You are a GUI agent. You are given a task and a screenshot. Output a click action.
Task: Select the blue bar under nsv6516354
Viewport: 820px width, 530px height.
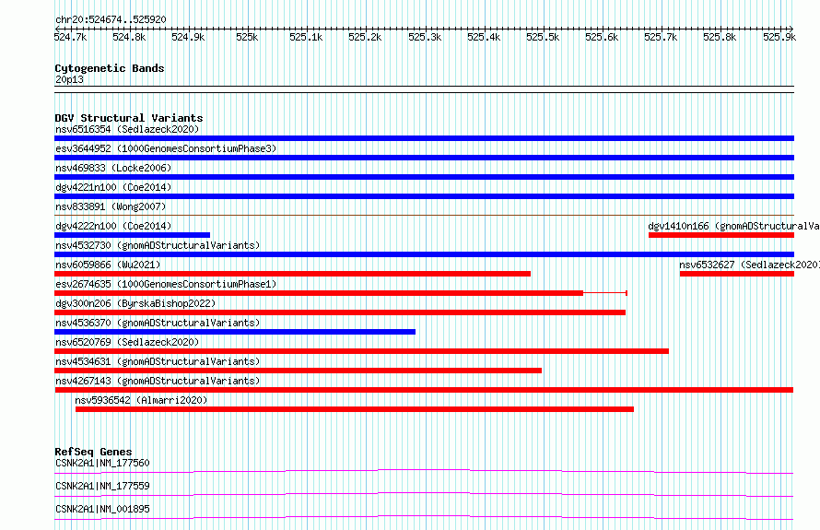click(424, 138)
